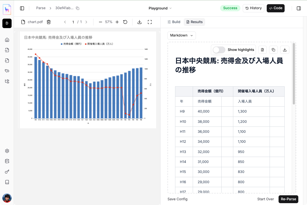Open the D organization avatar

pyautogui.click(x=7, y=23)
